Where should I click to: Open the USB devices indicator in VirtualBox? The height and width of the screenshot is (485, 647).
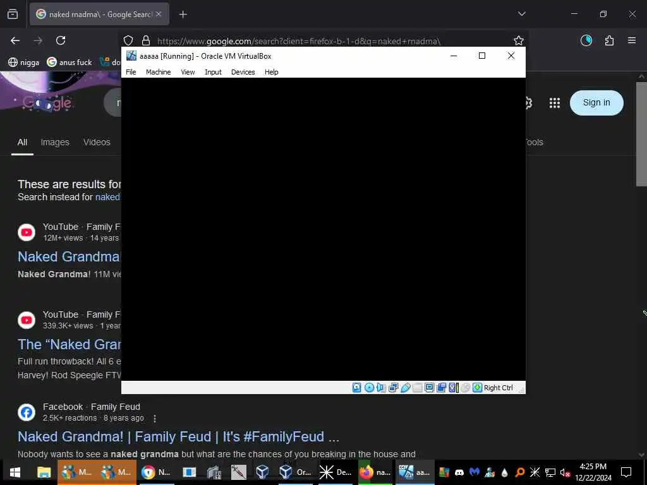coord(406,388)
